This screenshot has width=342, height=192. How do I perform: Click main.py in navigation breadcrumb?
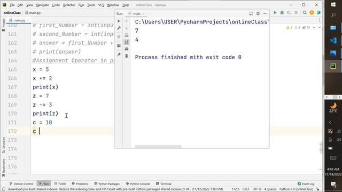pyautogui.click(x=33, y=13)
